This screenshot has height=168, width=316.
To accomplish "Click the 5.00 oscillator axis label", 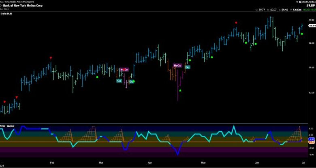I will 312,128.
